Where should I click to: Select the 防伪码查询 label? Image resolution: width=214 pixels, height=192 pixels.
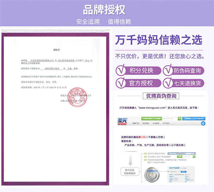187,71
